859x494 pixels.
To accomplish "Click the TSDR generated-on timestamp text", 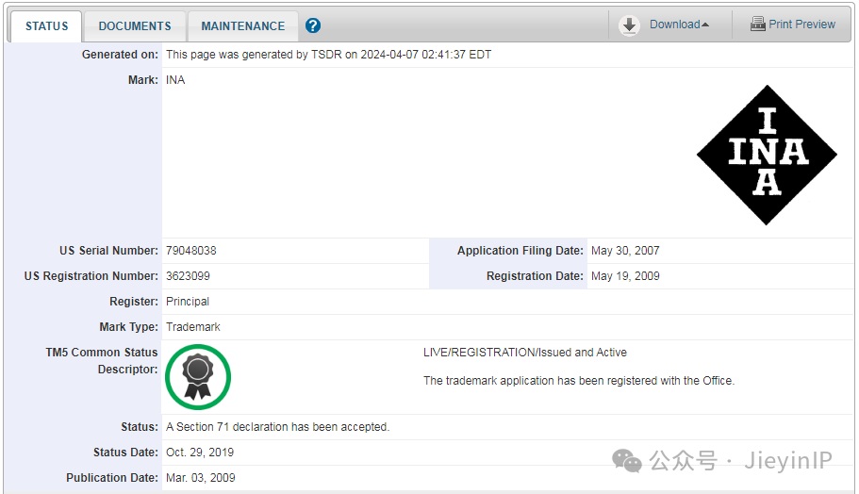I will [329, 55].
